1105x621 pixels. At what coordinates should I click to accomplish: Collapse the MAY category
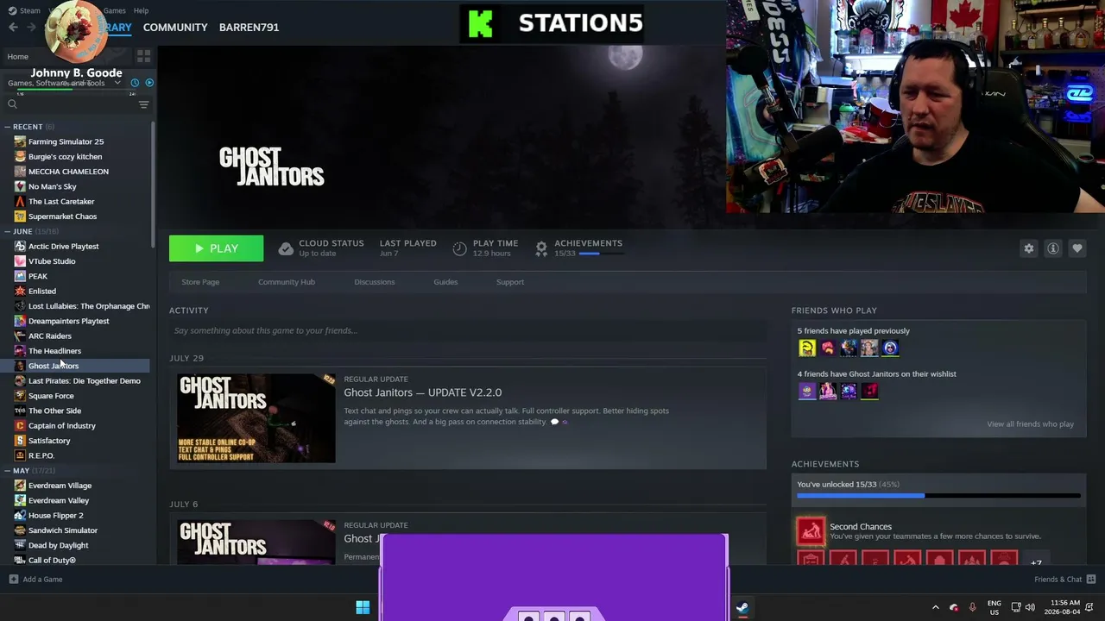click(7, 471)
